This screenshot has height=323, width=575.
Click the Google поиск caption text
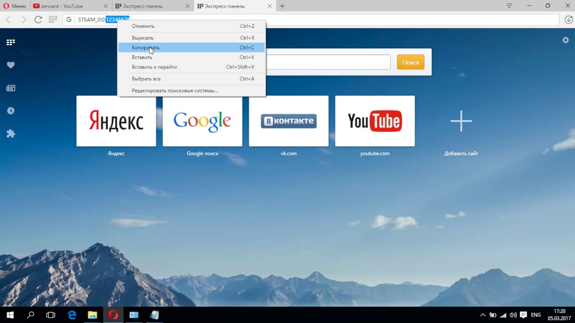203,153
